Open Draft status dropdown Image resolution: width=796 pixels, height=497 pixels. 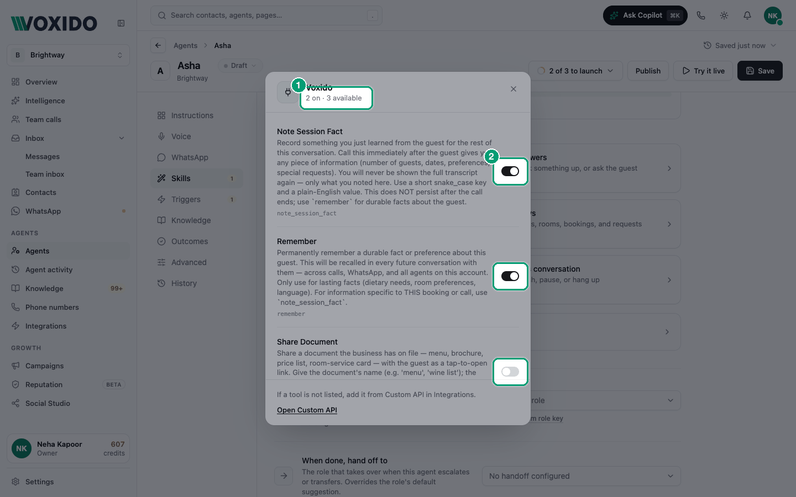240,66
